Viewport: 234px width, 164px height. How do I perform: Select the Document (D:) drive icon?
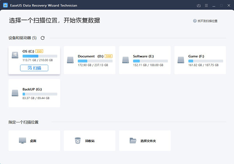pyautogui.click(x=70, y=60)
